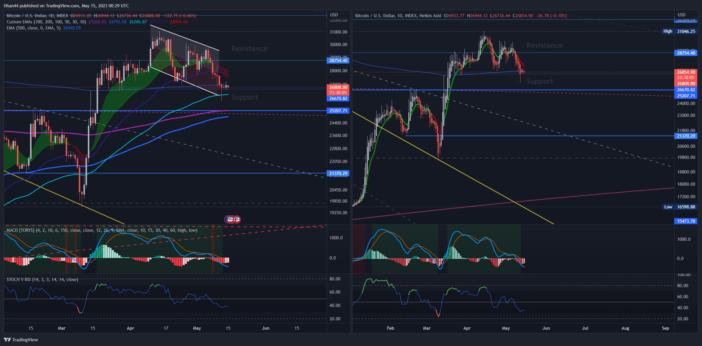Open the USD currency selector on right chart
This screenshot has height=346, width=702.
(682, 15)
